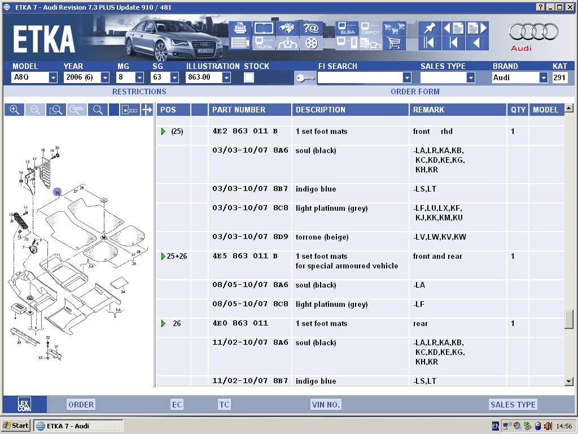Zoom out of the illustration
Screen dimensions: 578x434
tap(35, 110)
